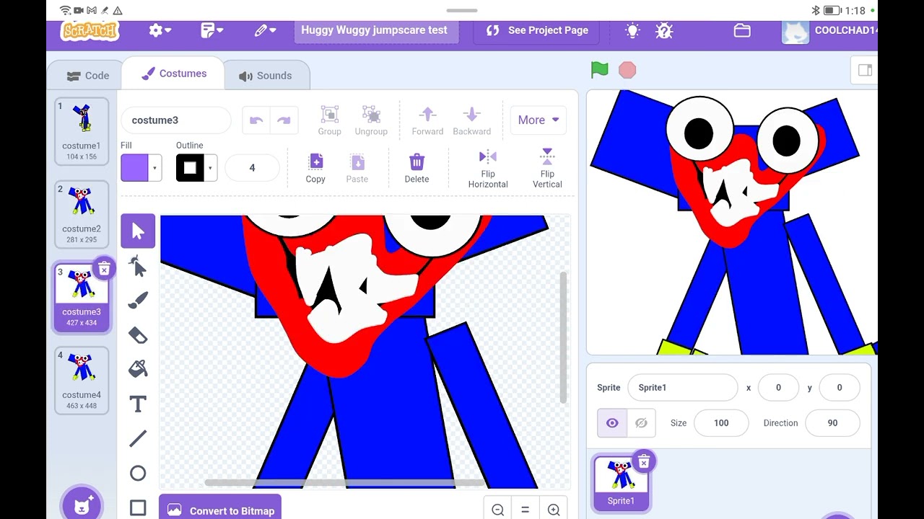This screenshot has width=924, height=519.
Task: Select the Circle tool
Action: (x=138, y=473)
